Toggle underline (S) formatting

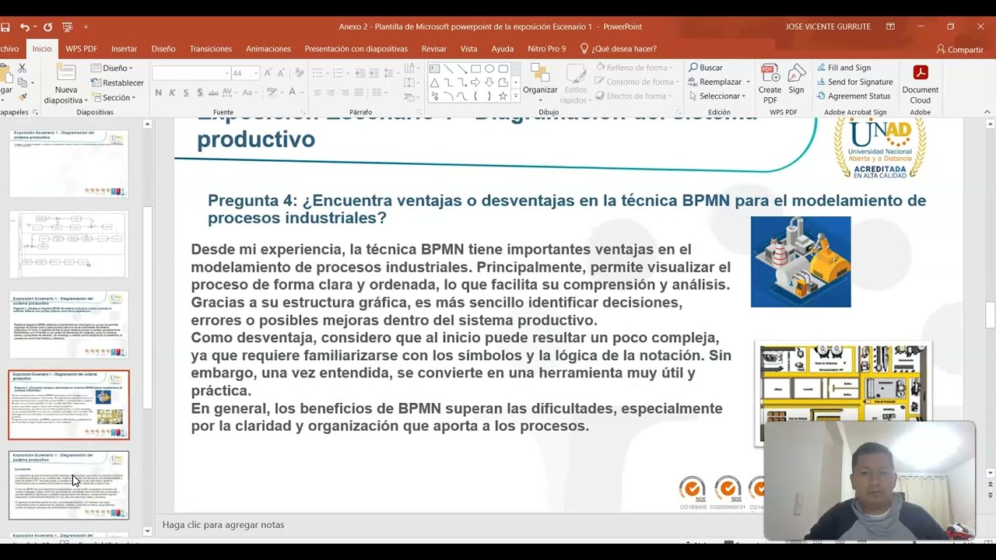point(186,93)
